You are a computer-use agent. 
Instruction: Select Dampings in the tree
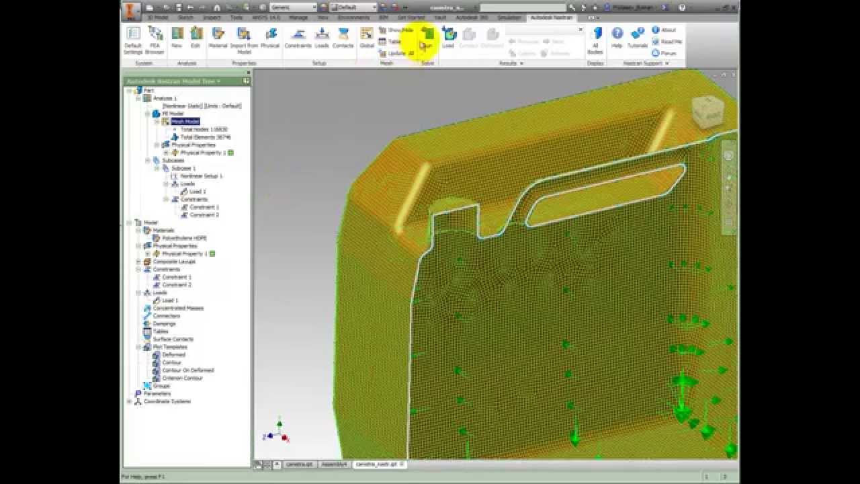click(164, 324)
